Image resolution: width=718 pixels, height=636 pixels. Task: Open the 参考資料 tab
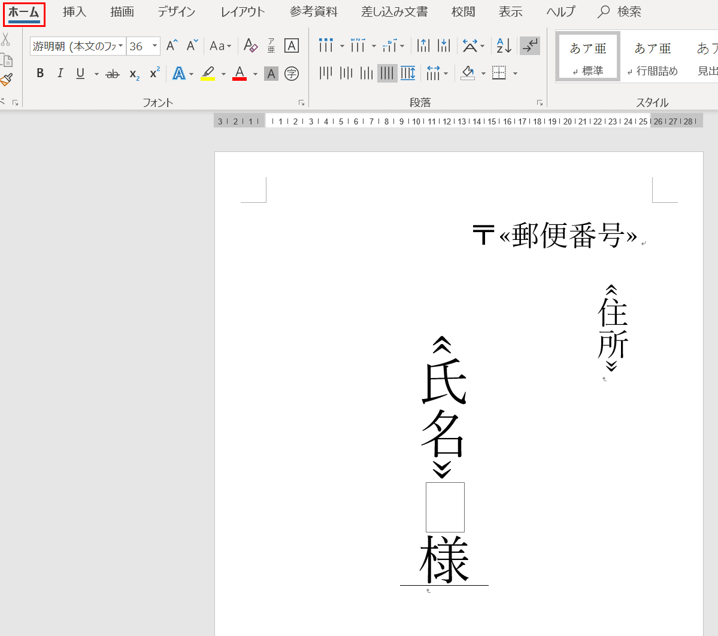[x=314, y=12]
